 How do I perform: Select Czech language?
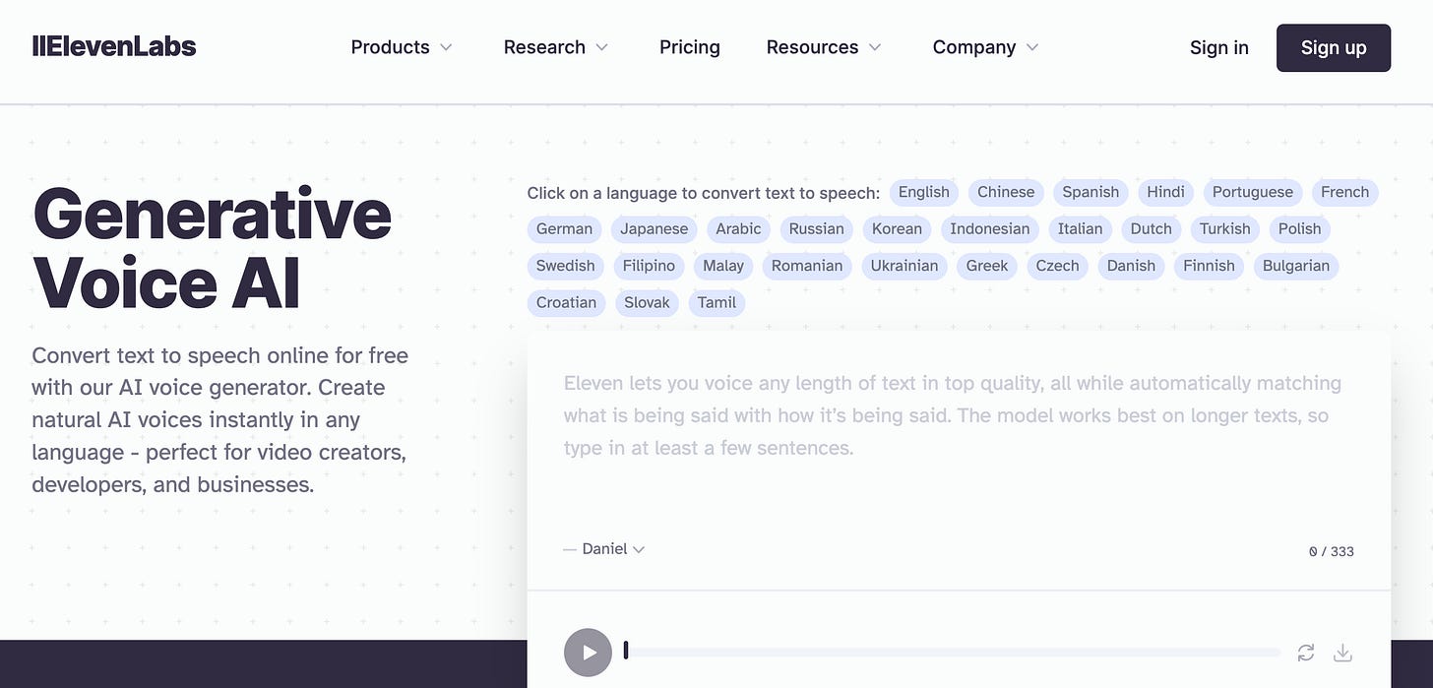click(x=1058, y=266)
